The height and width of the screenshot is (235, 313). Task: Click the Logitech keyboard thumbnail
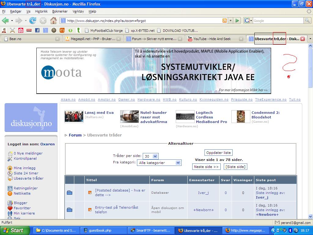point(185,117)
